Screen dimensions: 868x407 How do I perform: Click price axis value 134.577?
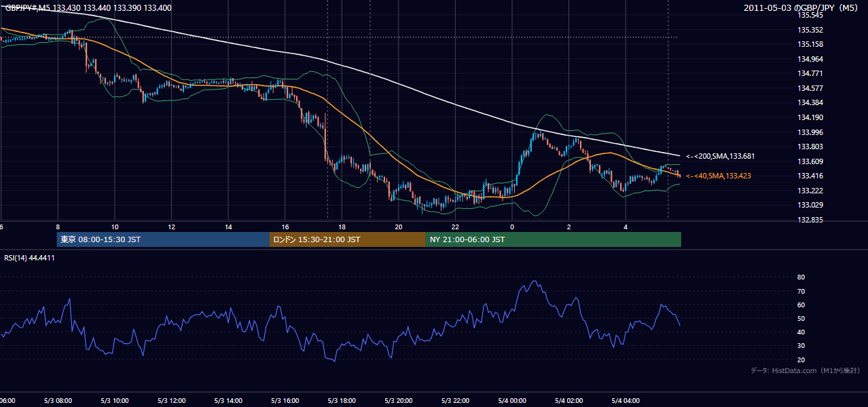click(x=810, y=88)
